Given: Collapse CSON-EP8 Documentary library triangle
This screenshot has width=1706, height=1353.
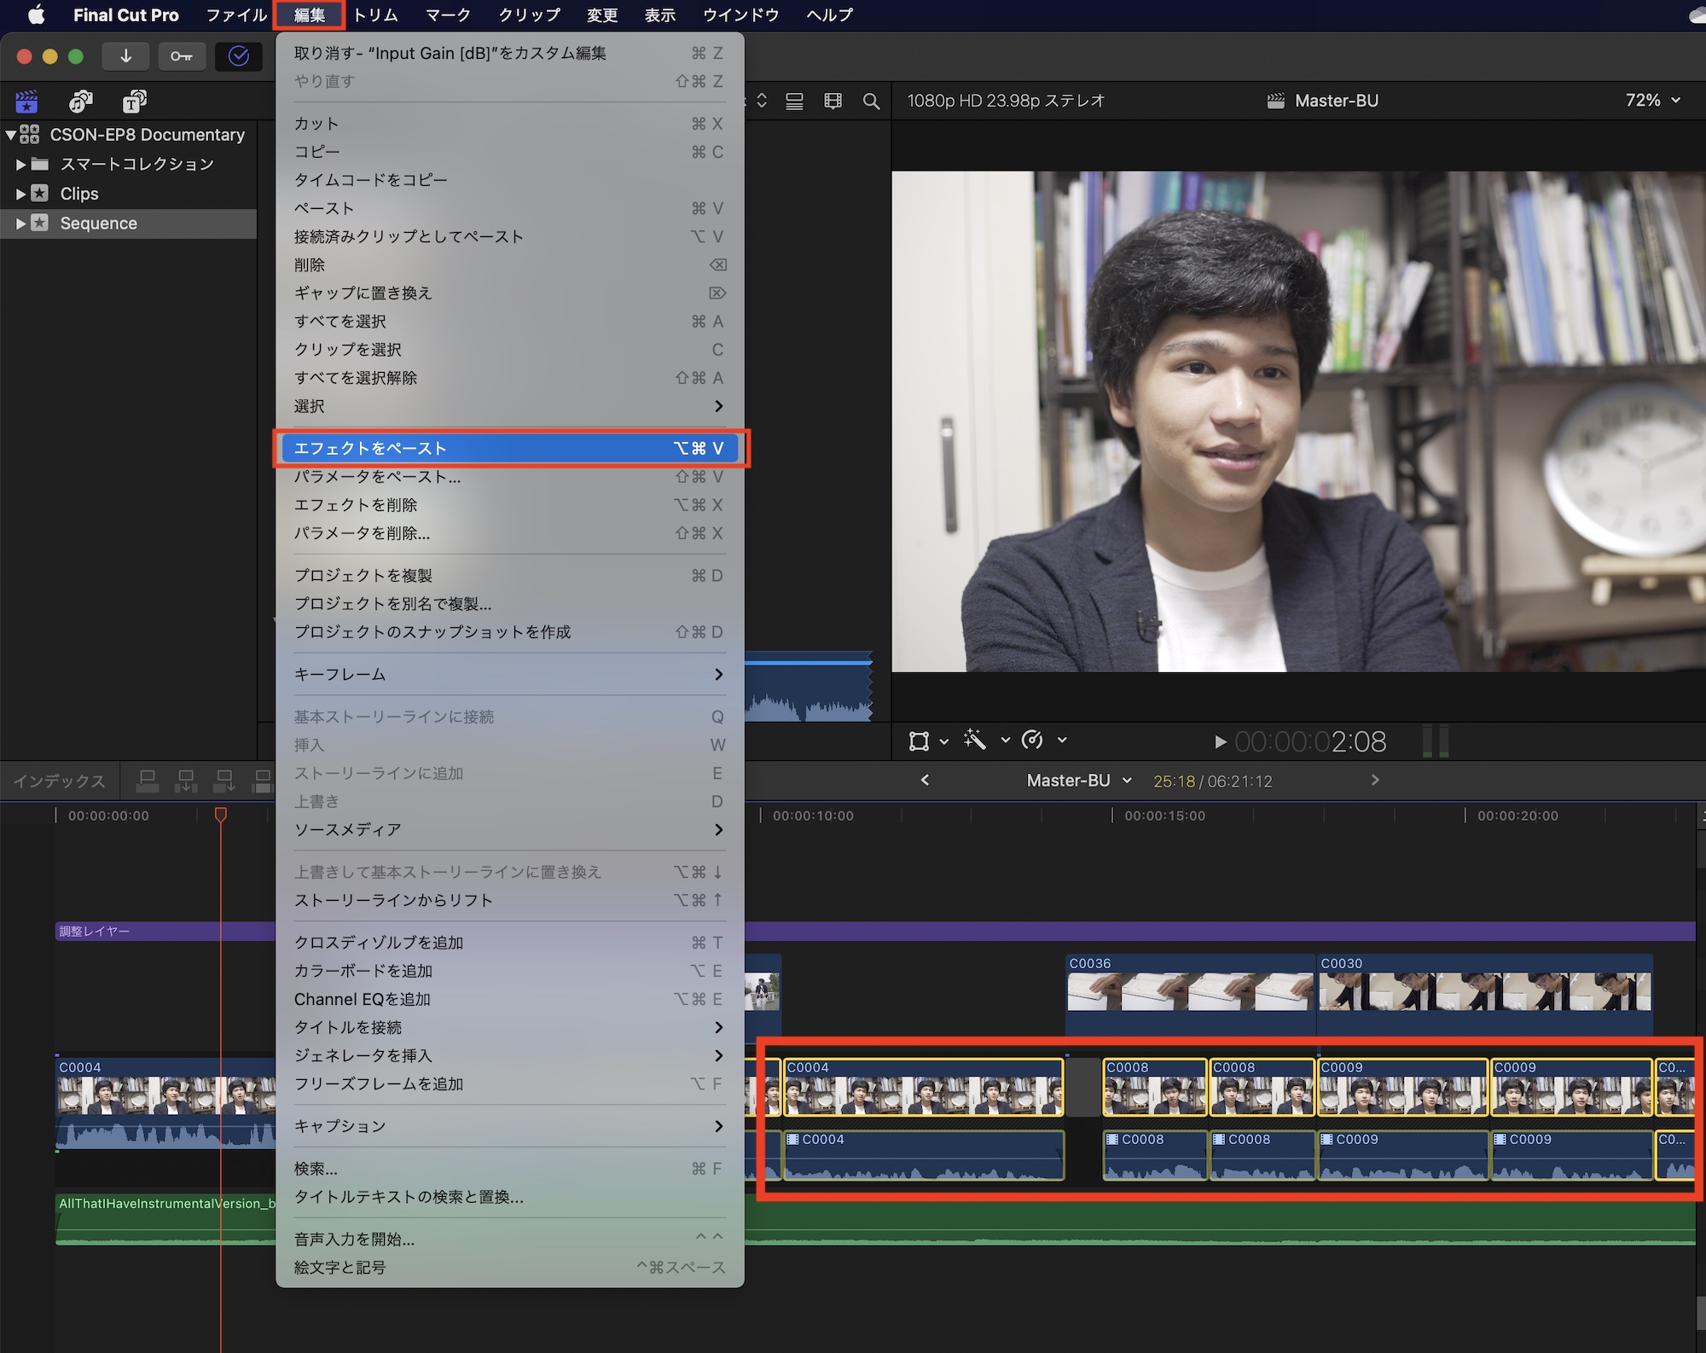Looking at the screenshot, I should tap(10, 135).
